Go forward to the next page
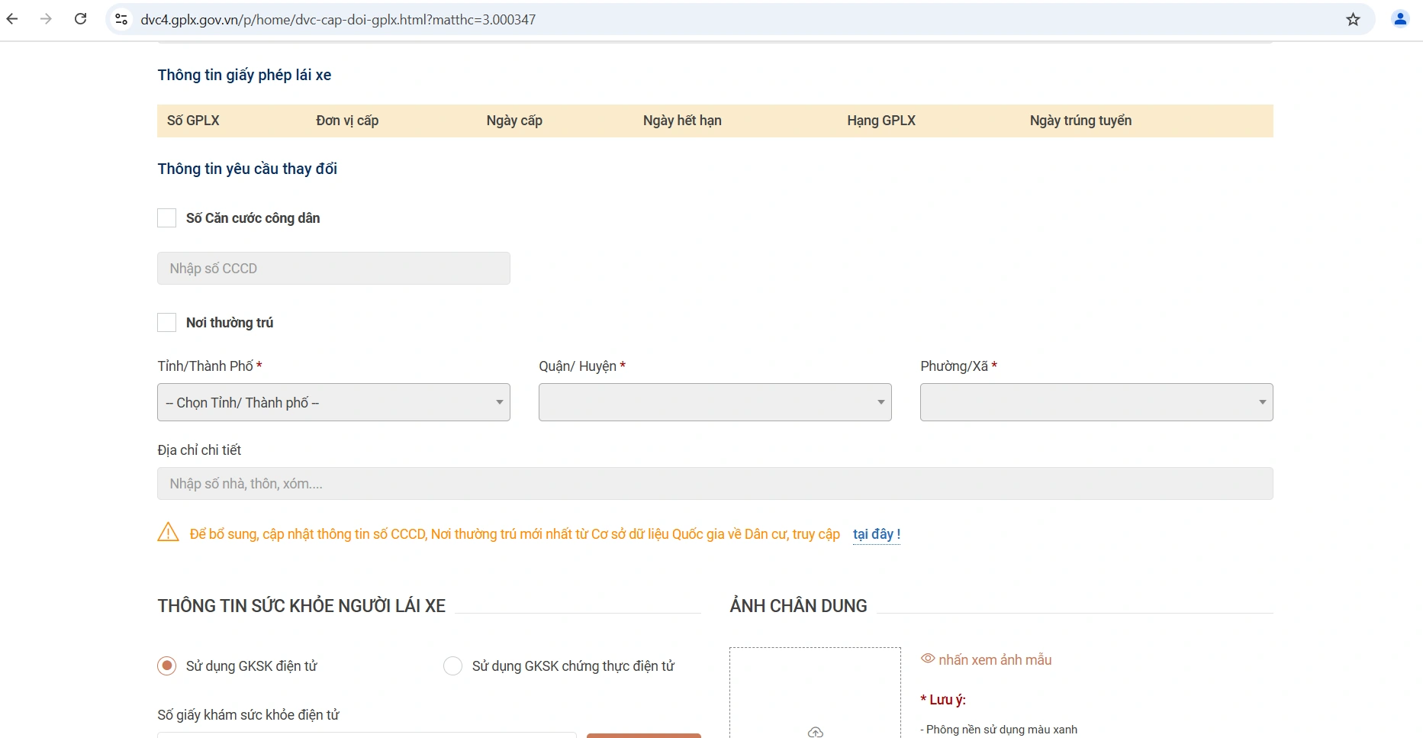 tap(46, 19)
